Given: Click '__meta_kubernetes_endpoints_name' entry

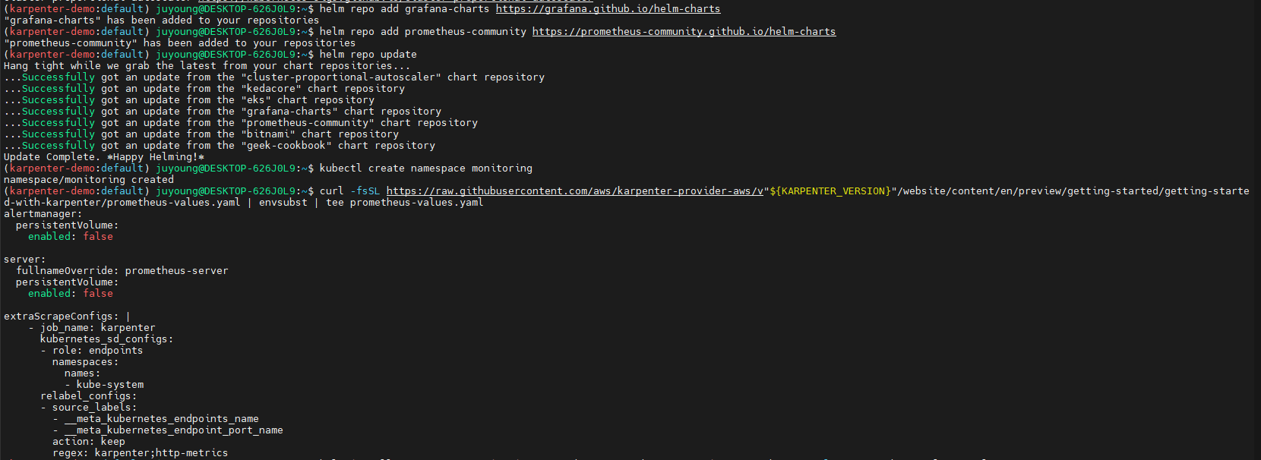Looking at the screenshot, I should 161,419.
